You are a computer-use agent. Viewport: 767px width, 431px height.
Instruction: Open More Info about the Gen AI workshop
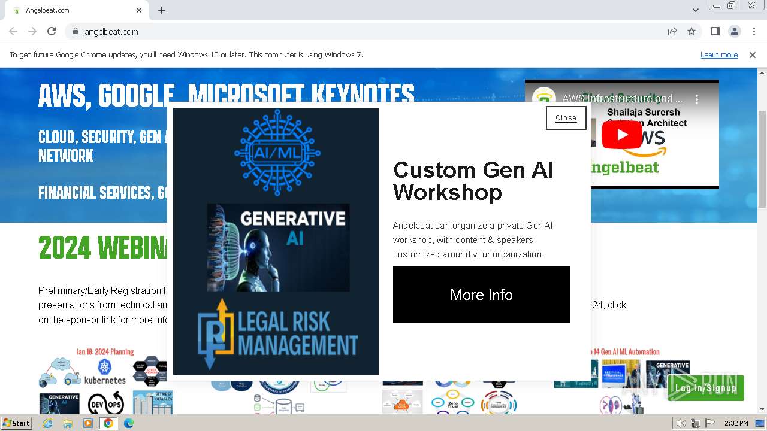482,295
